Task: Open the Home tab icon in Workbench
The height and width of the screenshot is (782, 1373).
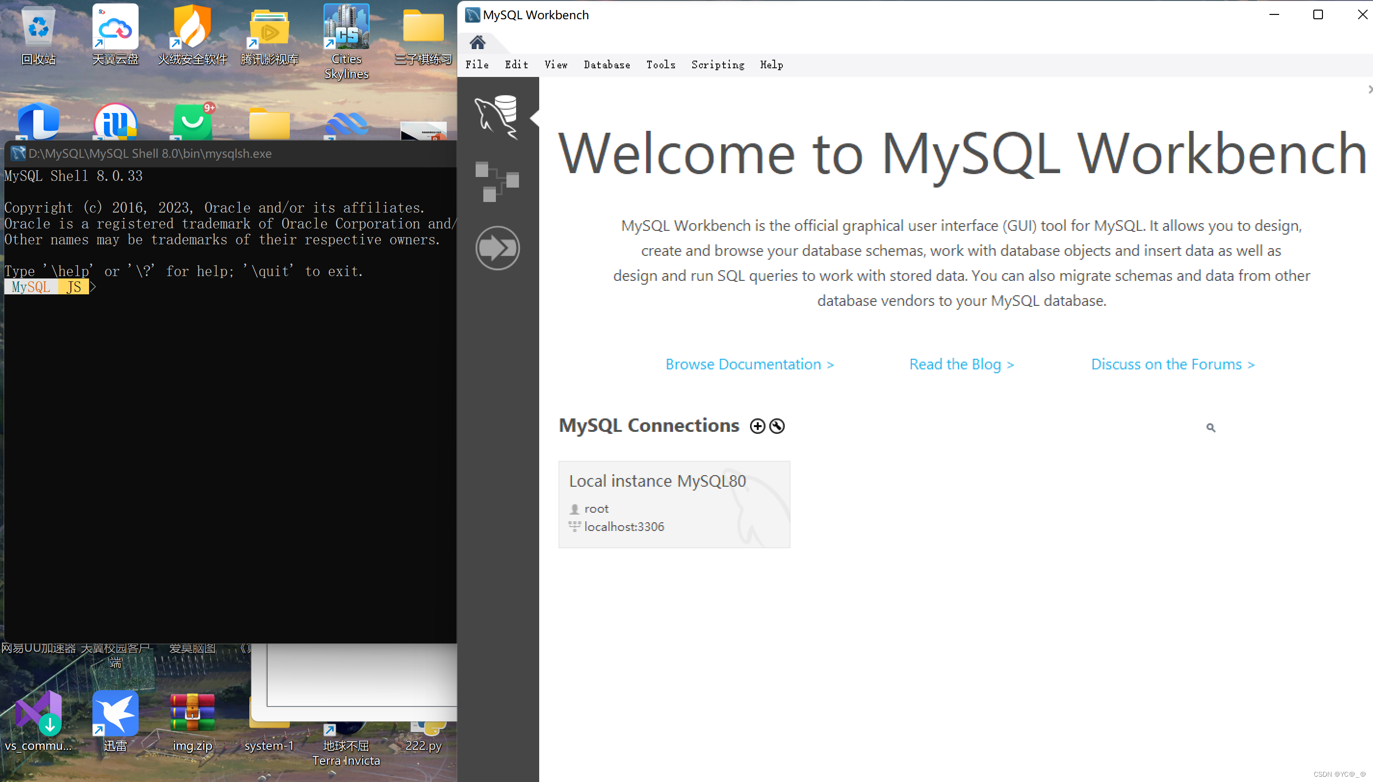Action: [x=478, y=42]
